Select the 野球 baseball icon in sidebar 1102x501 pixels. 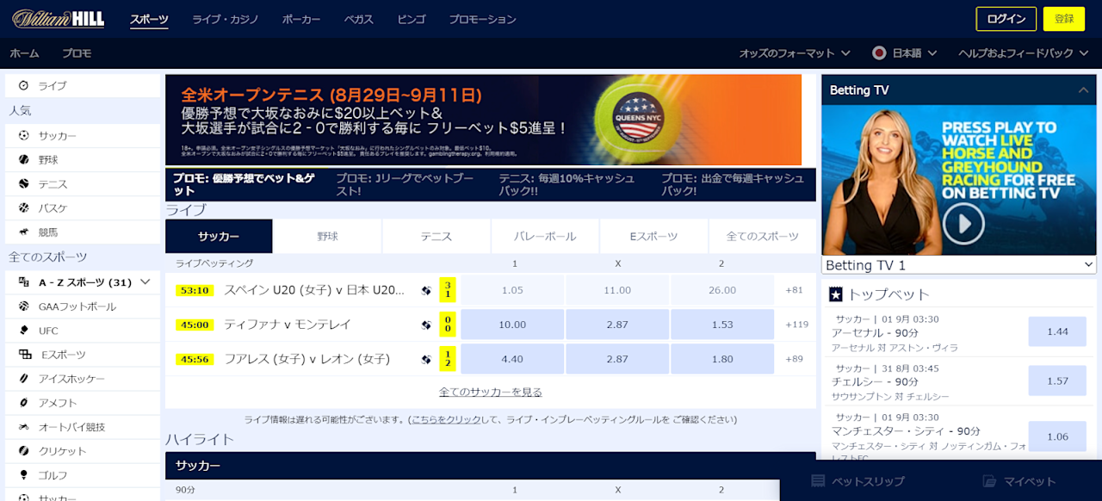[x=23, y=160]
